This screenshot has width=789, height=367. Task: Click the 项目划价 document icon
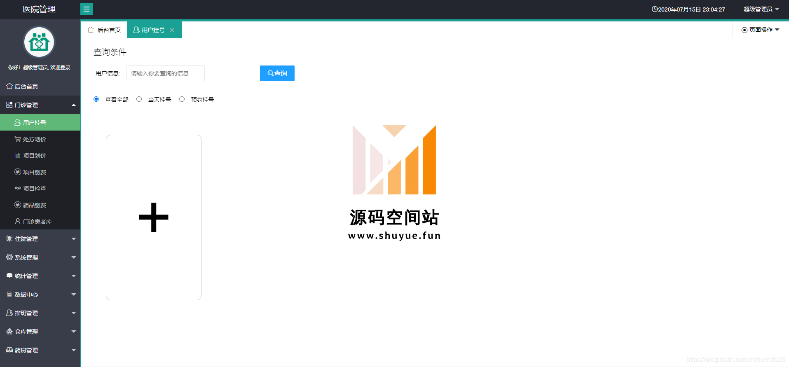(18, 155)
